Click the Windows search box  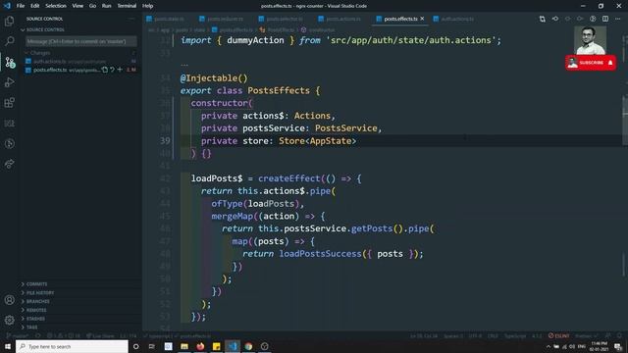72,346
